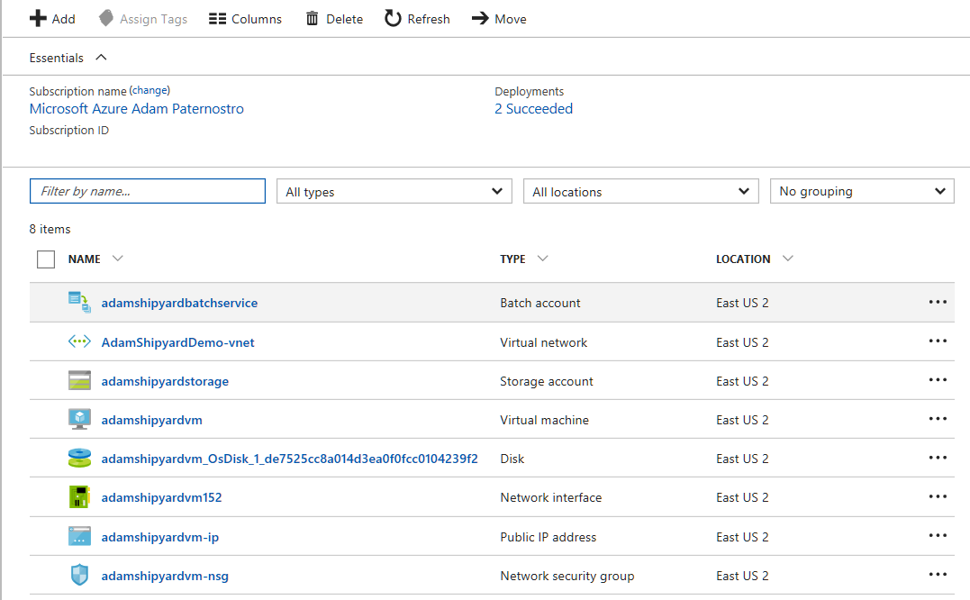Click the Delete trash icon
The height and width of the screenshot is (600, 970).
coord(313,19)
